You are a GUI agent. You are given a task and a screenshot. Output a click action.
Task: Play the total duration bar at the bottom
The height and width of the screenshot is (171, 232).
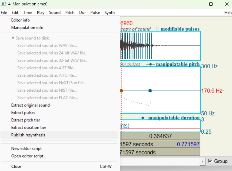(x=160, y=152)
